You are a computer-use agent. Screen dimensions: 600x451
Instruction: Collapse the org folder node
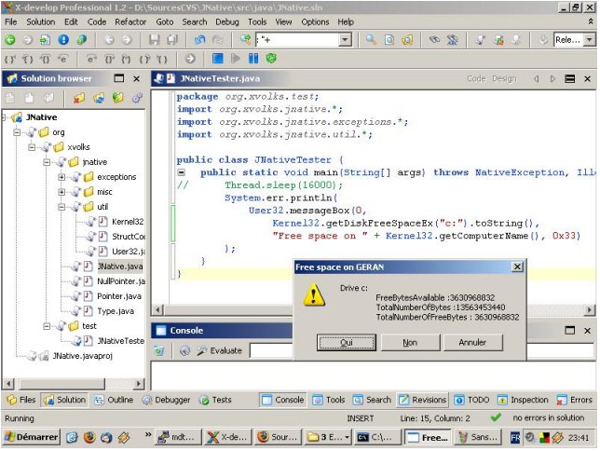click(17, 132)
